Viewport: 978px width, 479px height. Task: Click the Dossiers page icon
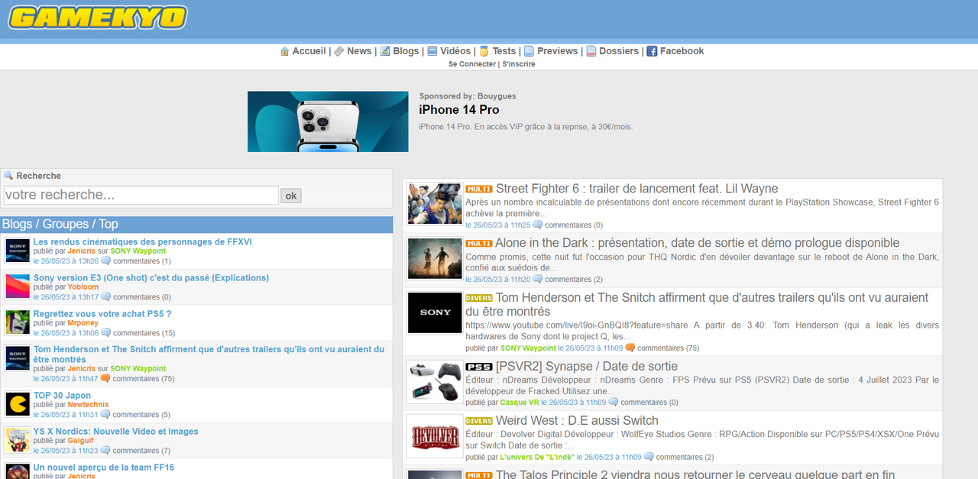point(591,51)
